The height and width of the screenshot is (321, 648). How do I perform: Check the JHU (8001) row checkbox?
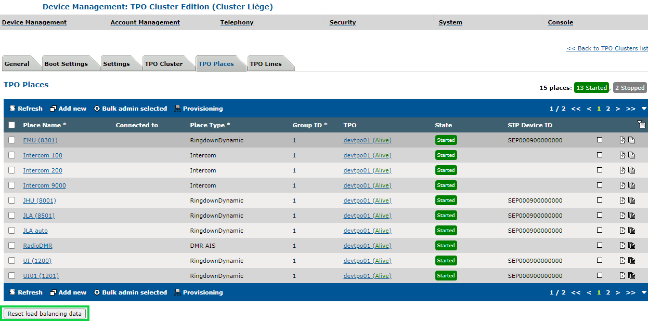point(11,200)
